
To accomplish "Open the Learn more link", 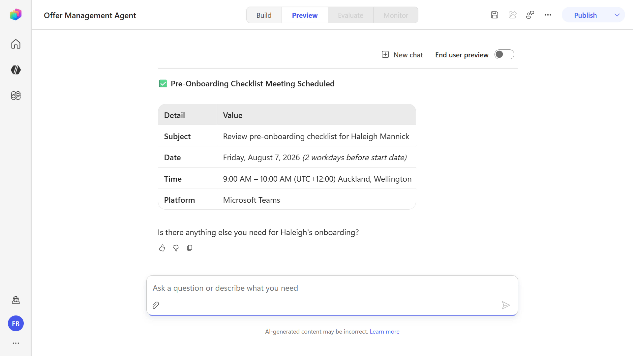I will (384, 332).
